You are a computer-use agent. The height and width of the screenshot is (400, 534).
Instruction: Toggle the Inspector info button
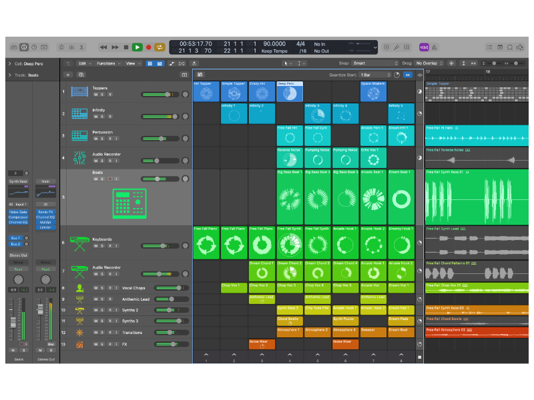point(24,47)
